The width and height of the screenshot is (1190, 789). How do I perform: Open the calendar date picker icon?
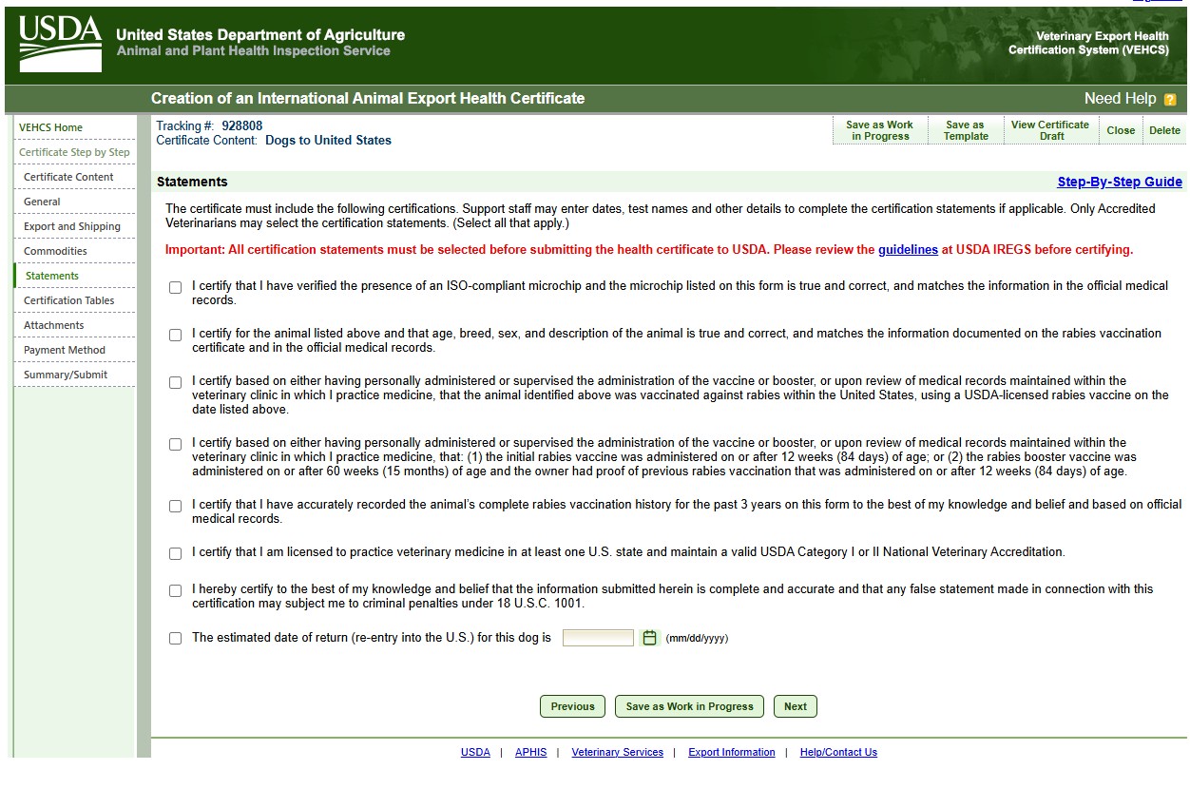[x=650, y=637]
